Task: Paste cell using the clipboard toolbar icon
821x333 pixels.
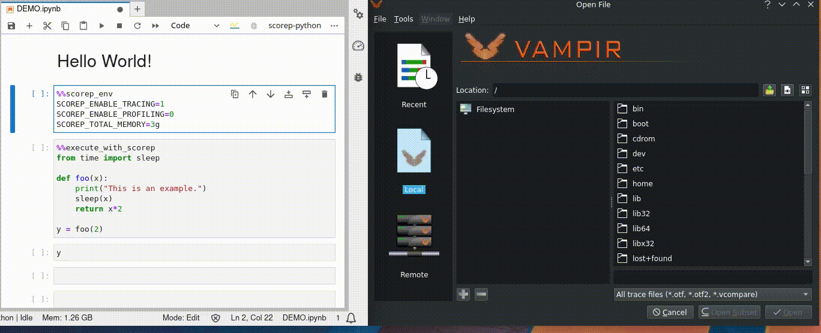Action: (x=83, y=26)
